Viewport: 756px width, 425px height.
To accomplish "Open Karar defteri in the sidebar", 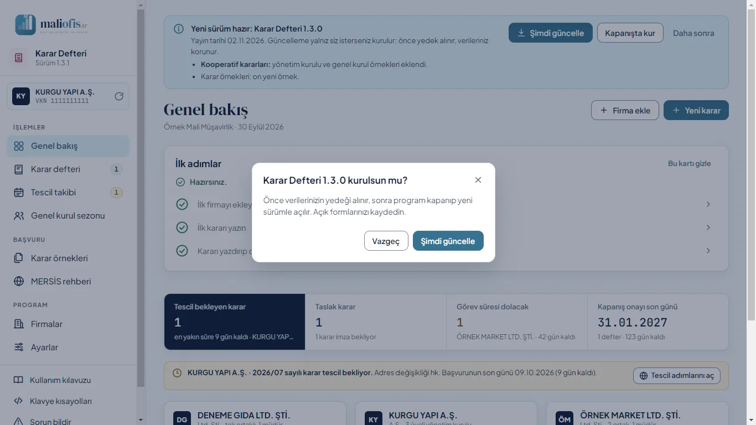I will click(x=68, y=169).
